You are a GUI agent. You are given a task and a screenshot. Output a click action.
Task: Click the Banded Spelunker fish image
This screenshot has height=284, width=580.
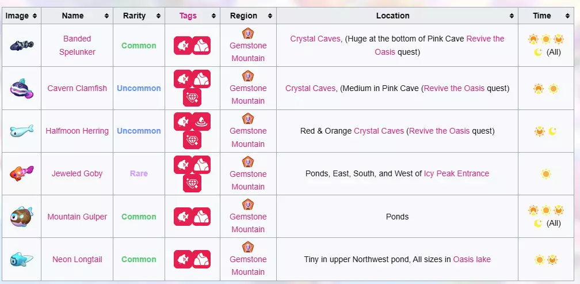21,46
